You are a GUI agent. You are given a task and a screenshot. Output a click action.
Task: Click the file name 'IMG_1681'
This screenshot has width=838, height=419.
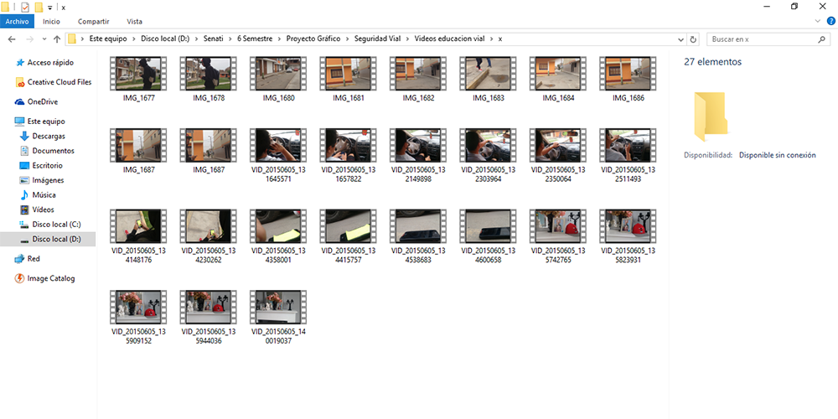point(348,98)
